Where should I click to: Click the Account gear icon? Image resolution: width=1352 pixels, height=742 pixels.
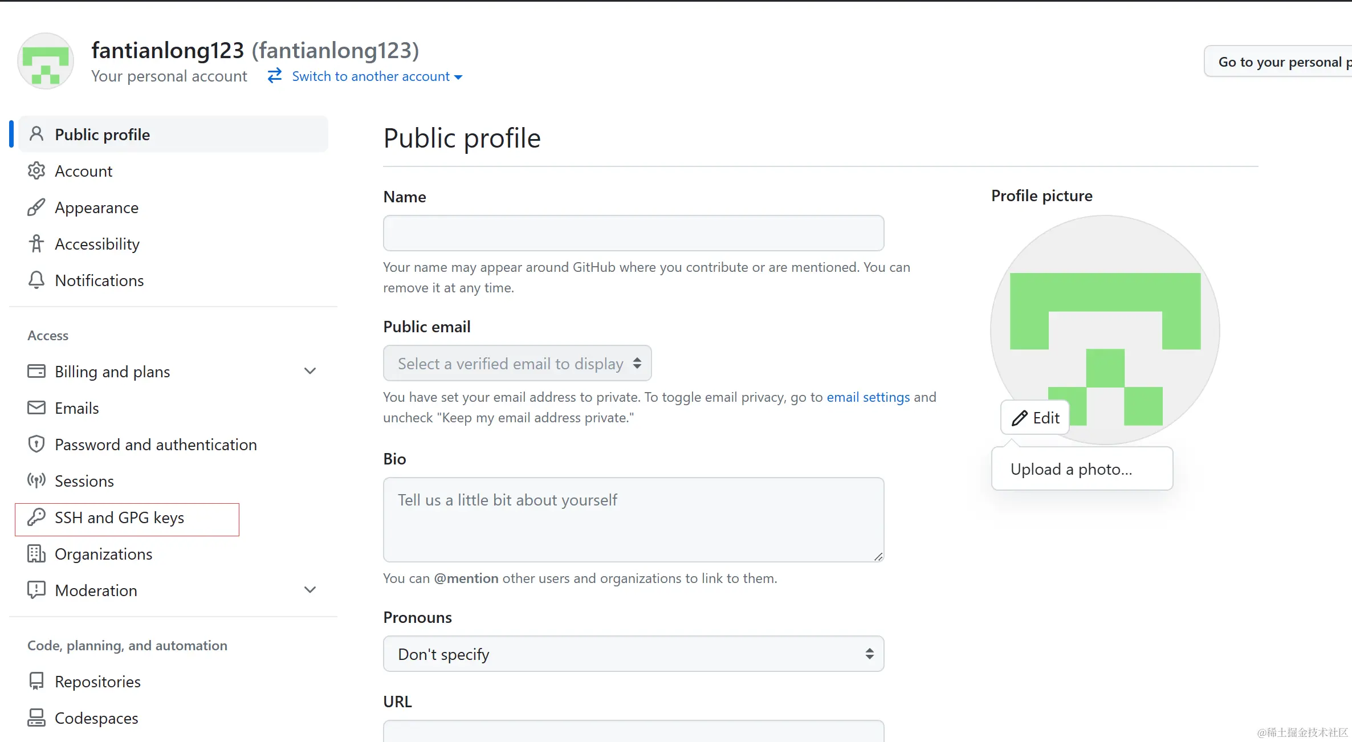(x=36, y=171)
